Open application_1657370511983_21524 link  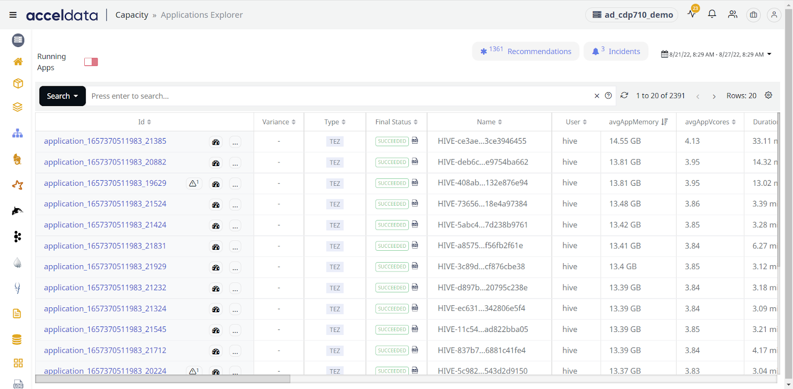point(105,204)
